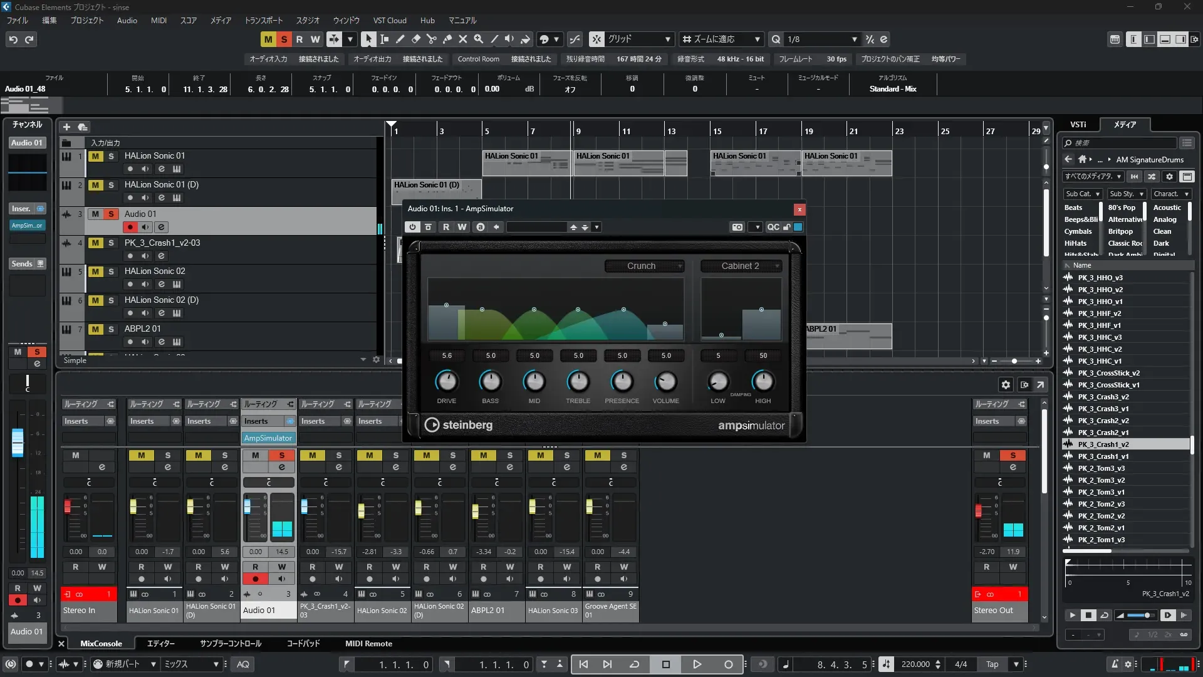Click the Tap tempo button
This screenshot has height=677, width=1203.
coord(992,664)
